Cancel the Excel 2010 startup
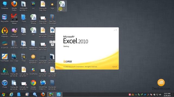 point(114,67)
